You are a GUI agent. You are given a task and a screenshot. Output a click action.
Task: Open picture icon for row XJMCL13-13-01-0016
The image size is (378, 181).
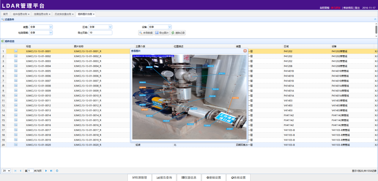[16, 125]
